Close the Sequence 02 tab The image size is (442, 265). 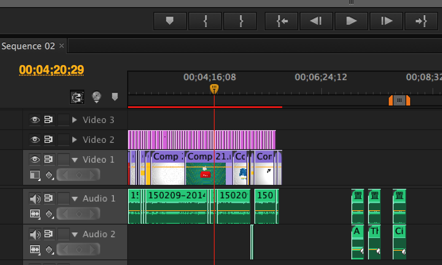62,46
